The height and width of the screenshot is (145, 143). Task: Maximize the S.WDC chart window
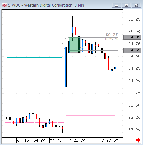click(x=126, y=5)
